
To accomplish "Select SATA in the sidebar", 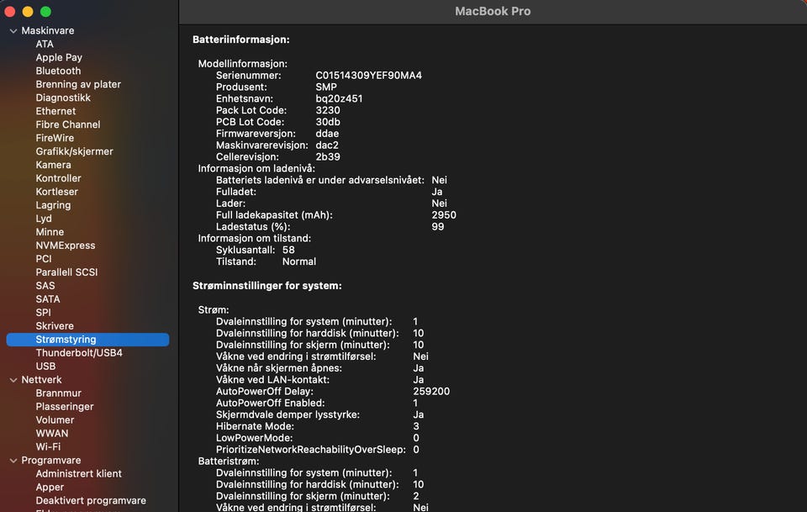I will pyautogui.click(x=48, y=299).
